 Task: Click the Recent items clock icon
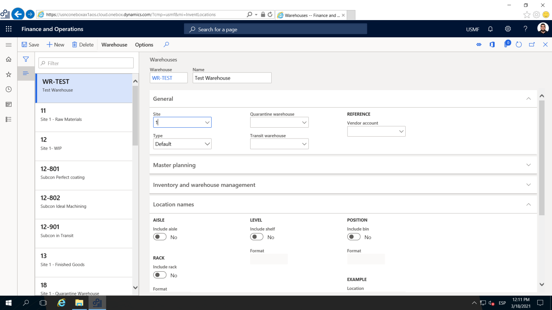pos(8,89)
